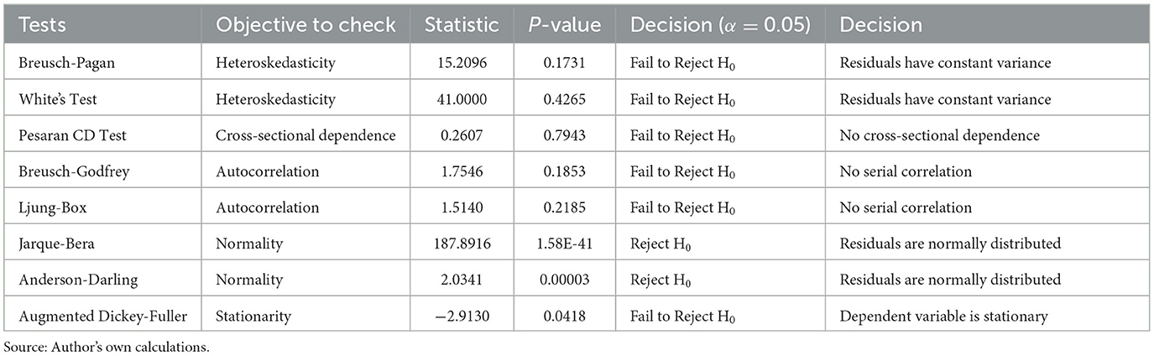
Task: Select the P-value 1.58E-41 cell
Action: tap(564, 243)
